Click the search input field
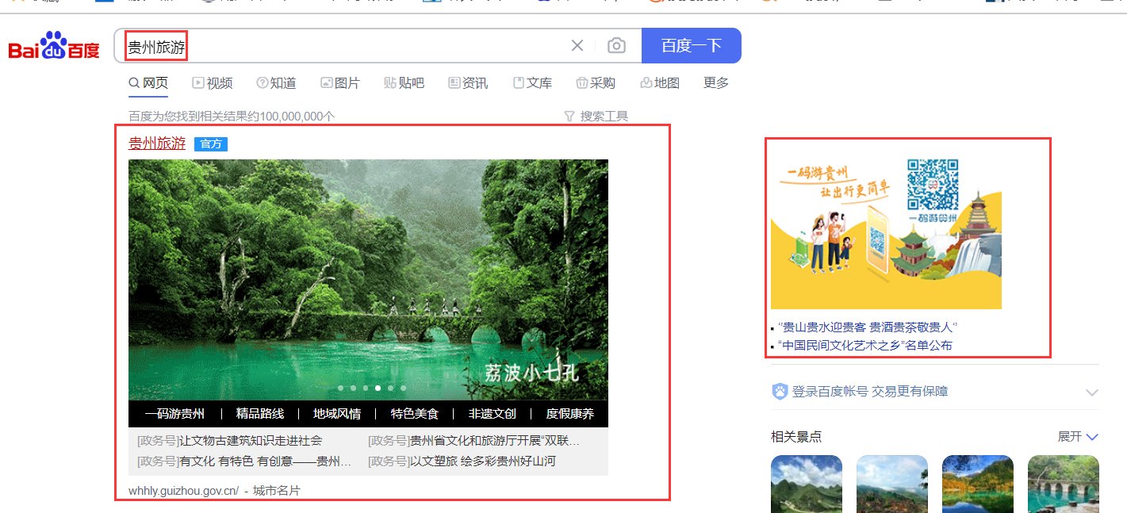1127x513 pixels. (x=357, y=46)
